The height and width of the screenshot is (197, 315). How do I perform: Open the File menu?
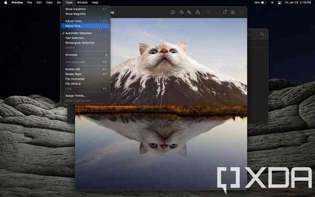point(29,3)
